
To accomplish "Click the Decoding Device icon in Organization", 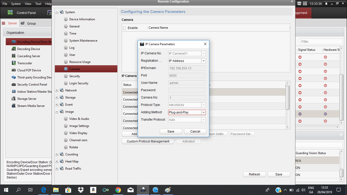I will pyautogui.click(x=13, y=49).
